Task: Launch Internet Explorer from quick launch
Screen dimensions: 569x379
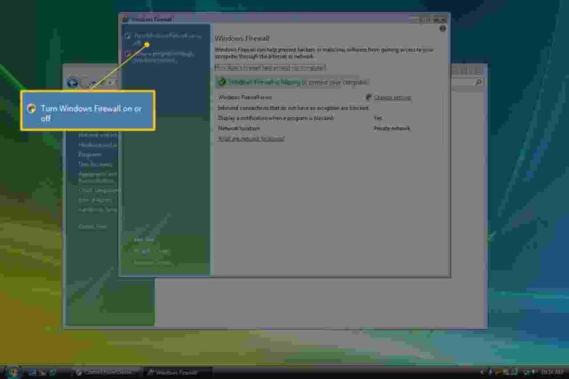Action: [52, 373]
